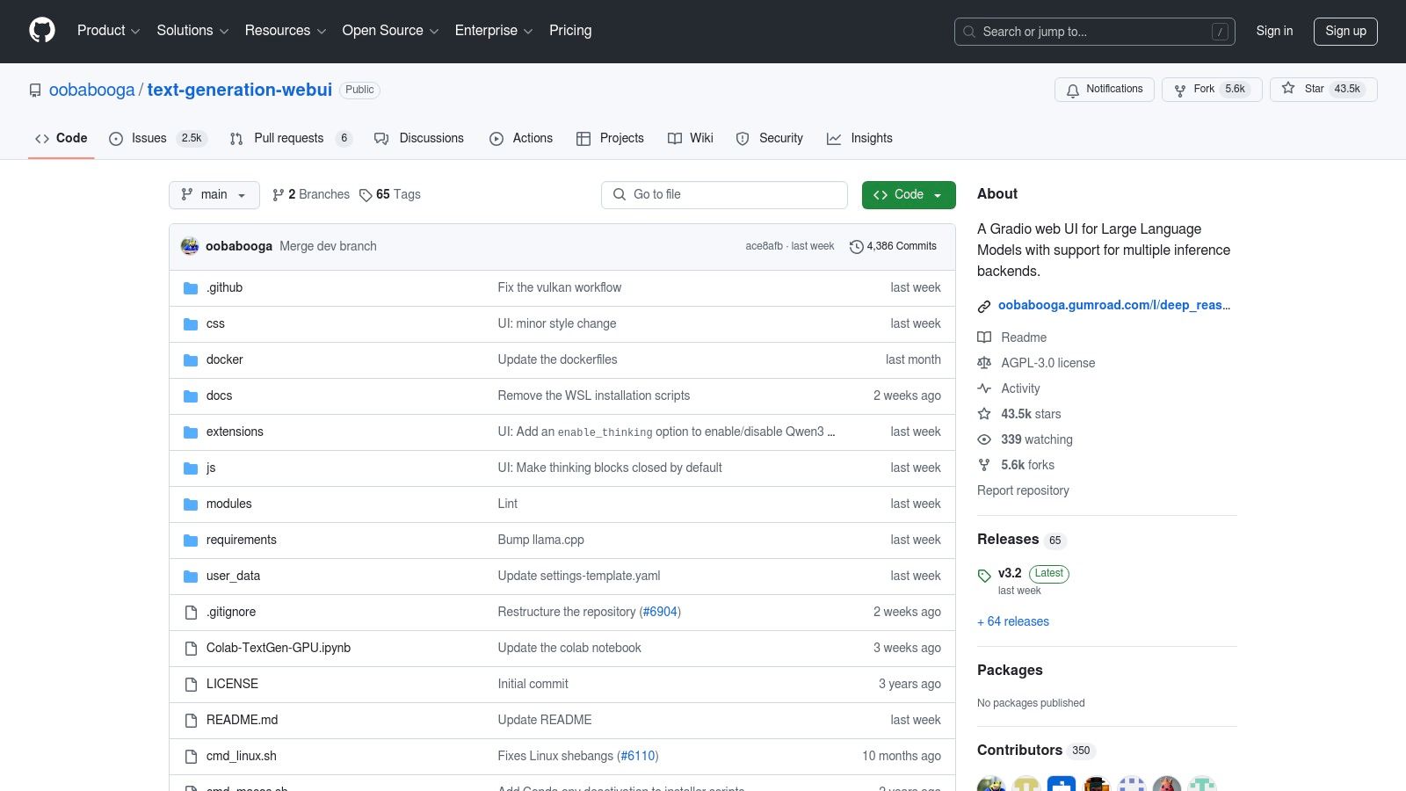Open the 65 Tags link
This screenshot has width=1406, height=791.
coord(390,195)
